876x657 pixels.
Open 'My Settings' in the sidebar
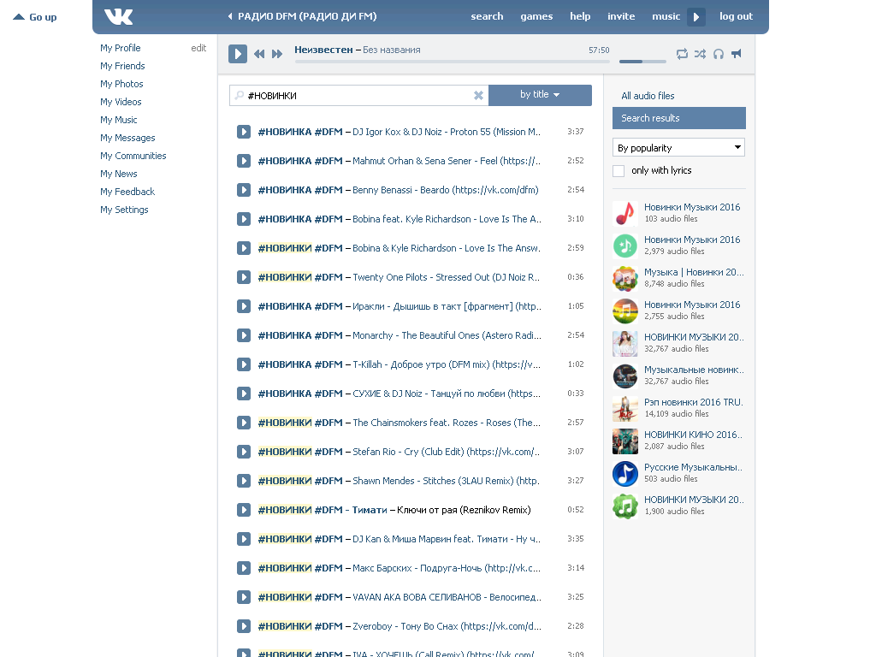[124, 210]
